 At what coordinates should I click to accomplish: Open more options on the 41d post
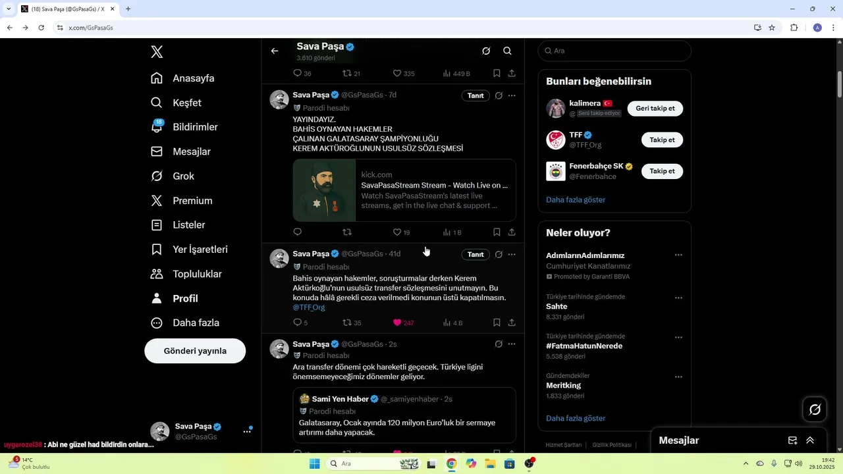(x=512, y=254)
